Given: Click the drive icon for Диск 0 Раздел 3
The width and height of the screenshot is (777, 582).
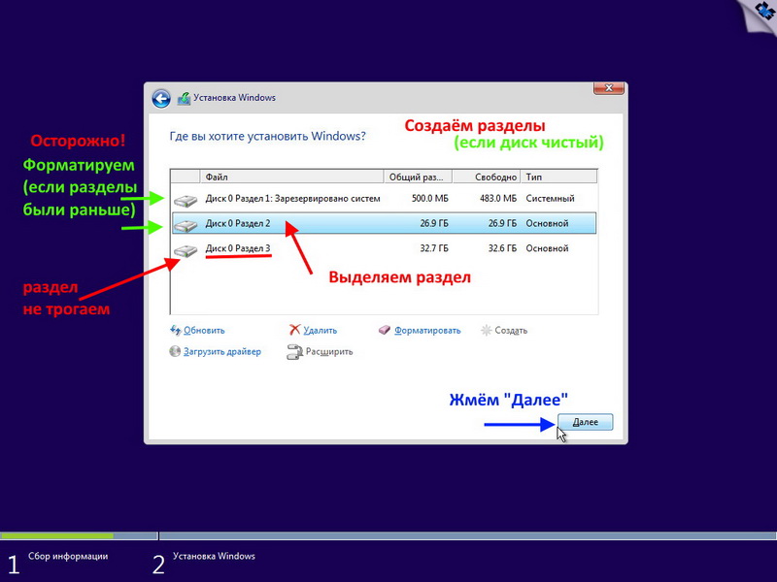Looking at the screenshot, I should pos(186,250).
